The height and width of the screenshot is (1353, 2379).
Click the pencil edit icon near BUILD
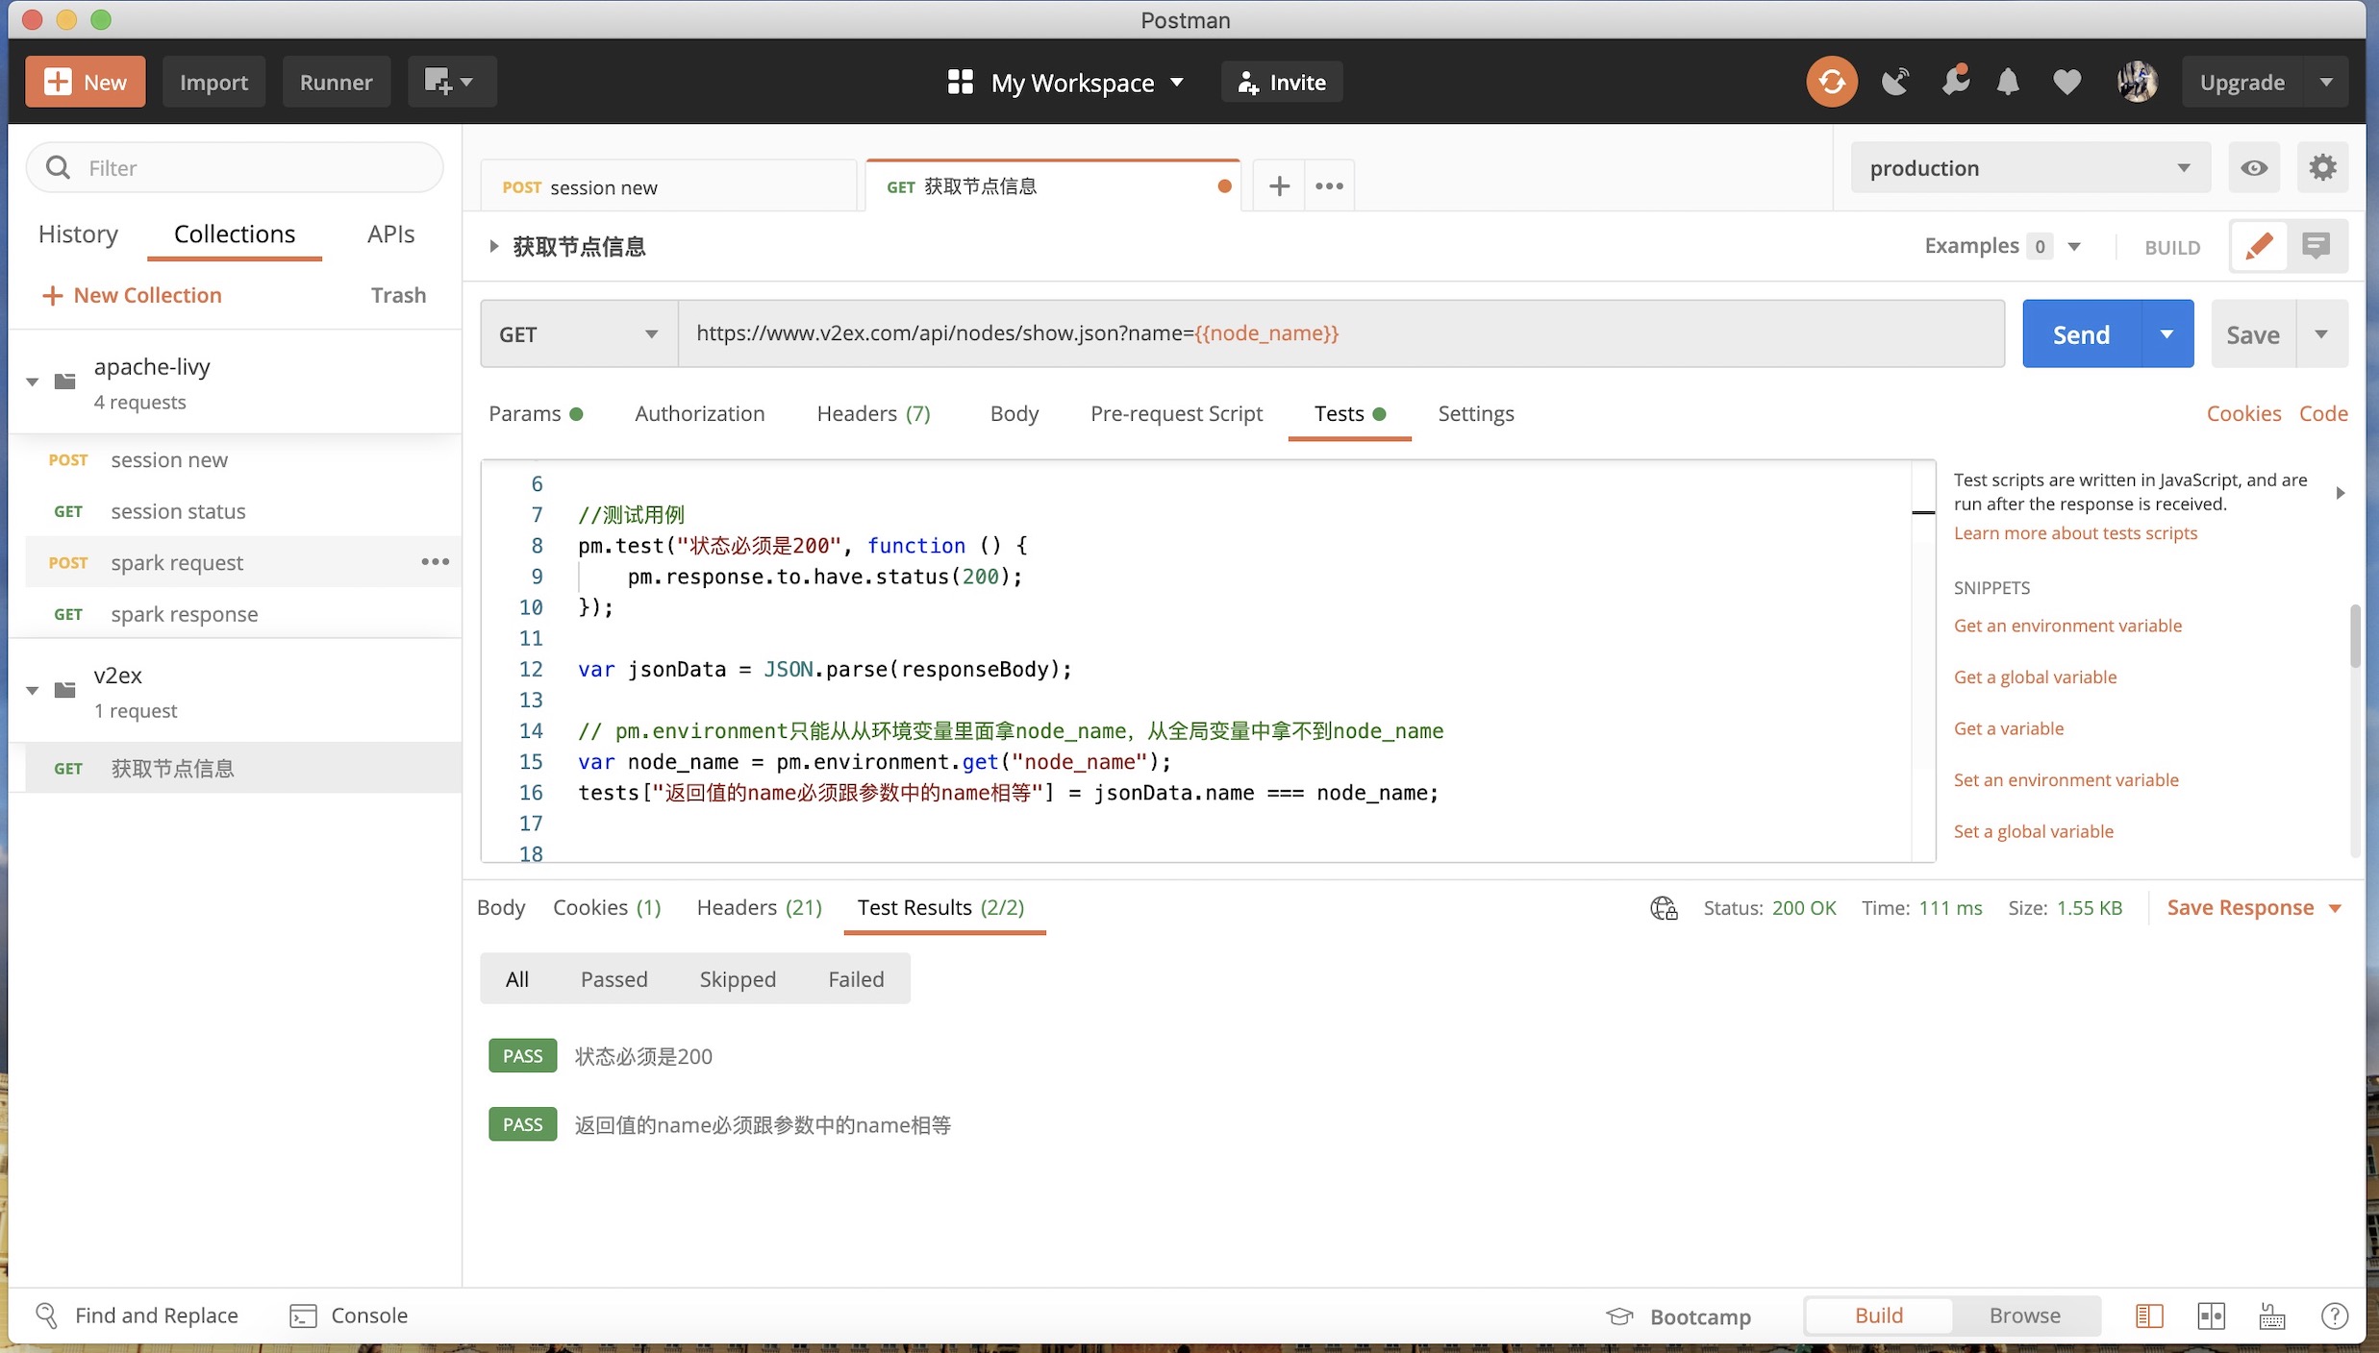pyautogui.click(x=2259, y=246)
